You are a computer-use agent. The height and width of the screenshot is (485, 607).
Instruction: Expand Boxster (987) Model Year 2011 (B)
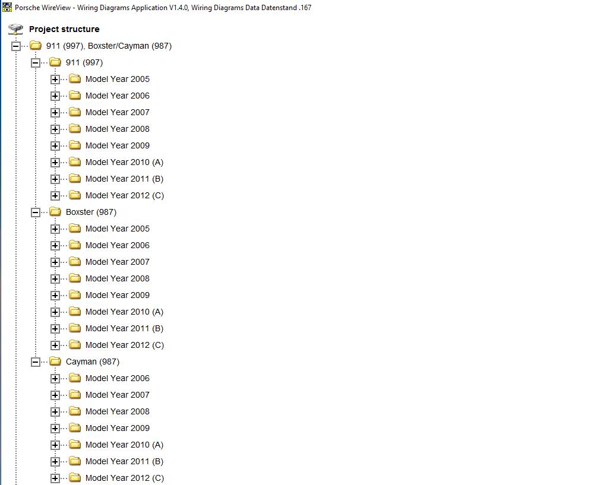tap(55, 329)
